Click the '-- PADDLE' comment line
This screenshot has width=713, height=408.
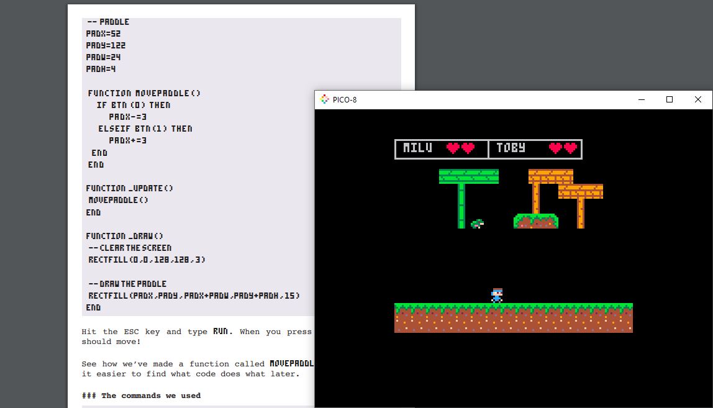tap(108, 22)
